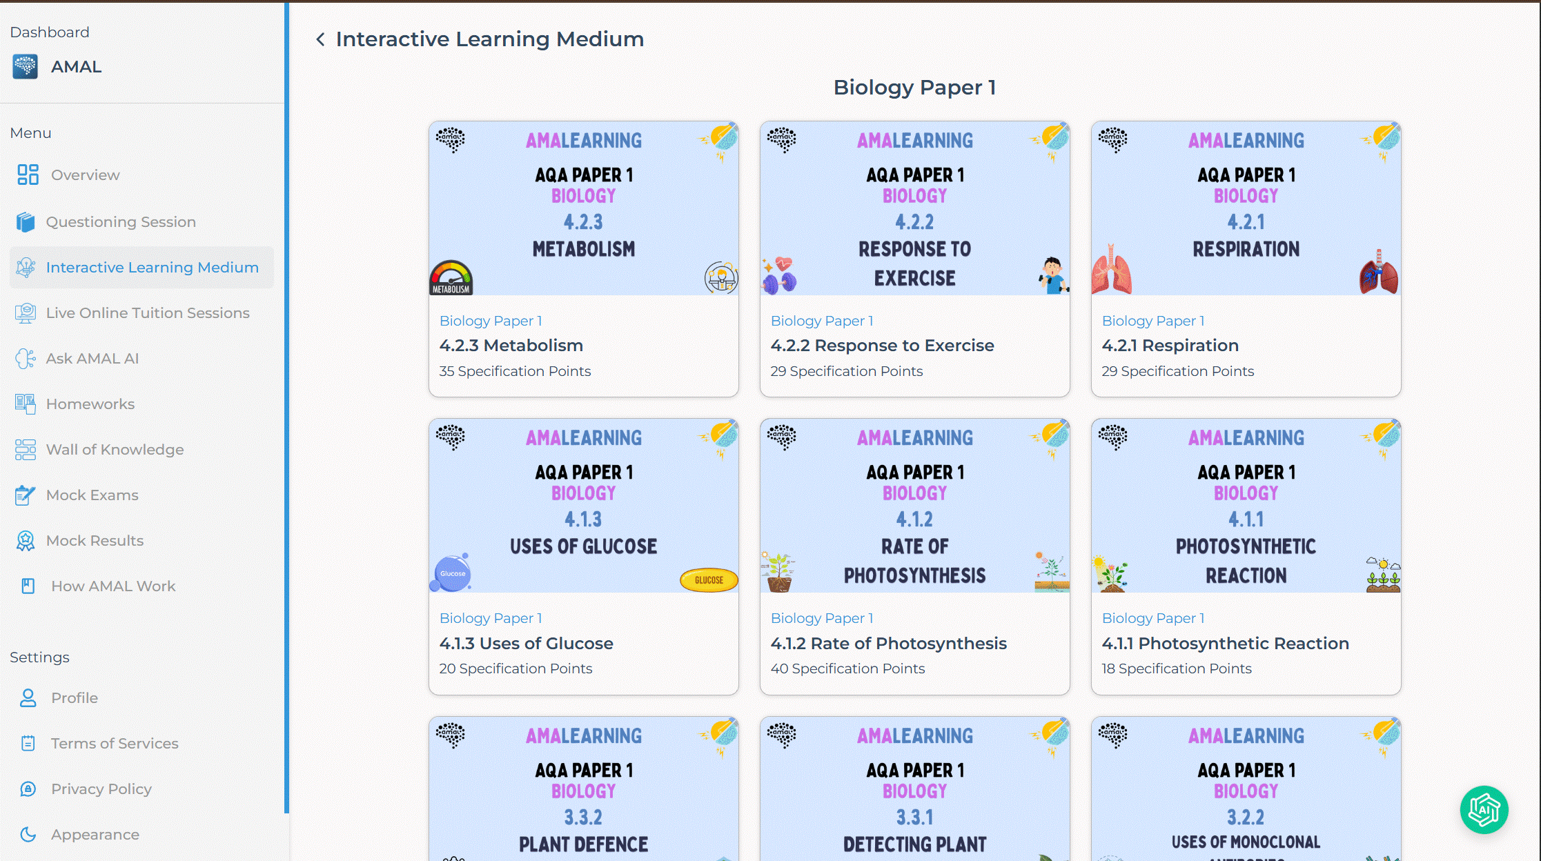Click the Ask AMAL AI brain icon
This screenshot has height=861, width=1541.
pyautogui.click(x=26, y=359)
